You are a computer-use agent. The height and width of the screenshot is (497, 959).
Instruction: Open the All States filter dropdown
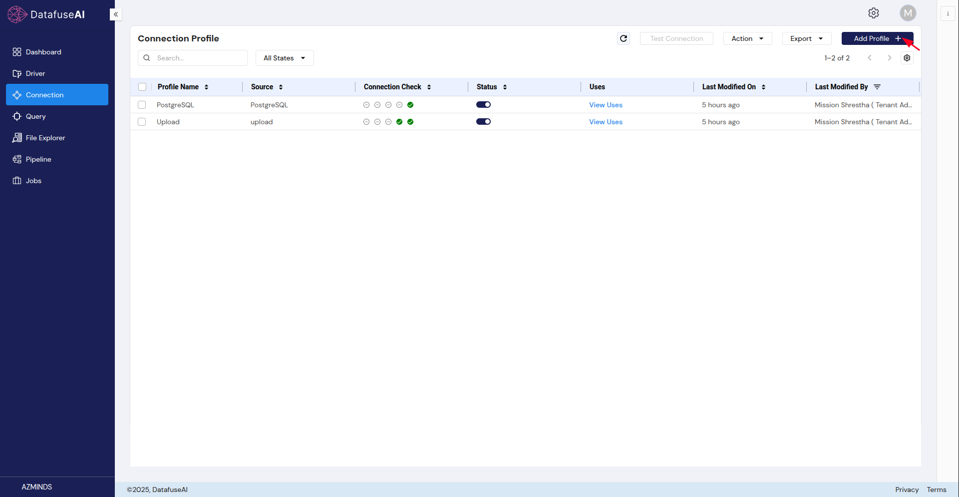point(284,57)
